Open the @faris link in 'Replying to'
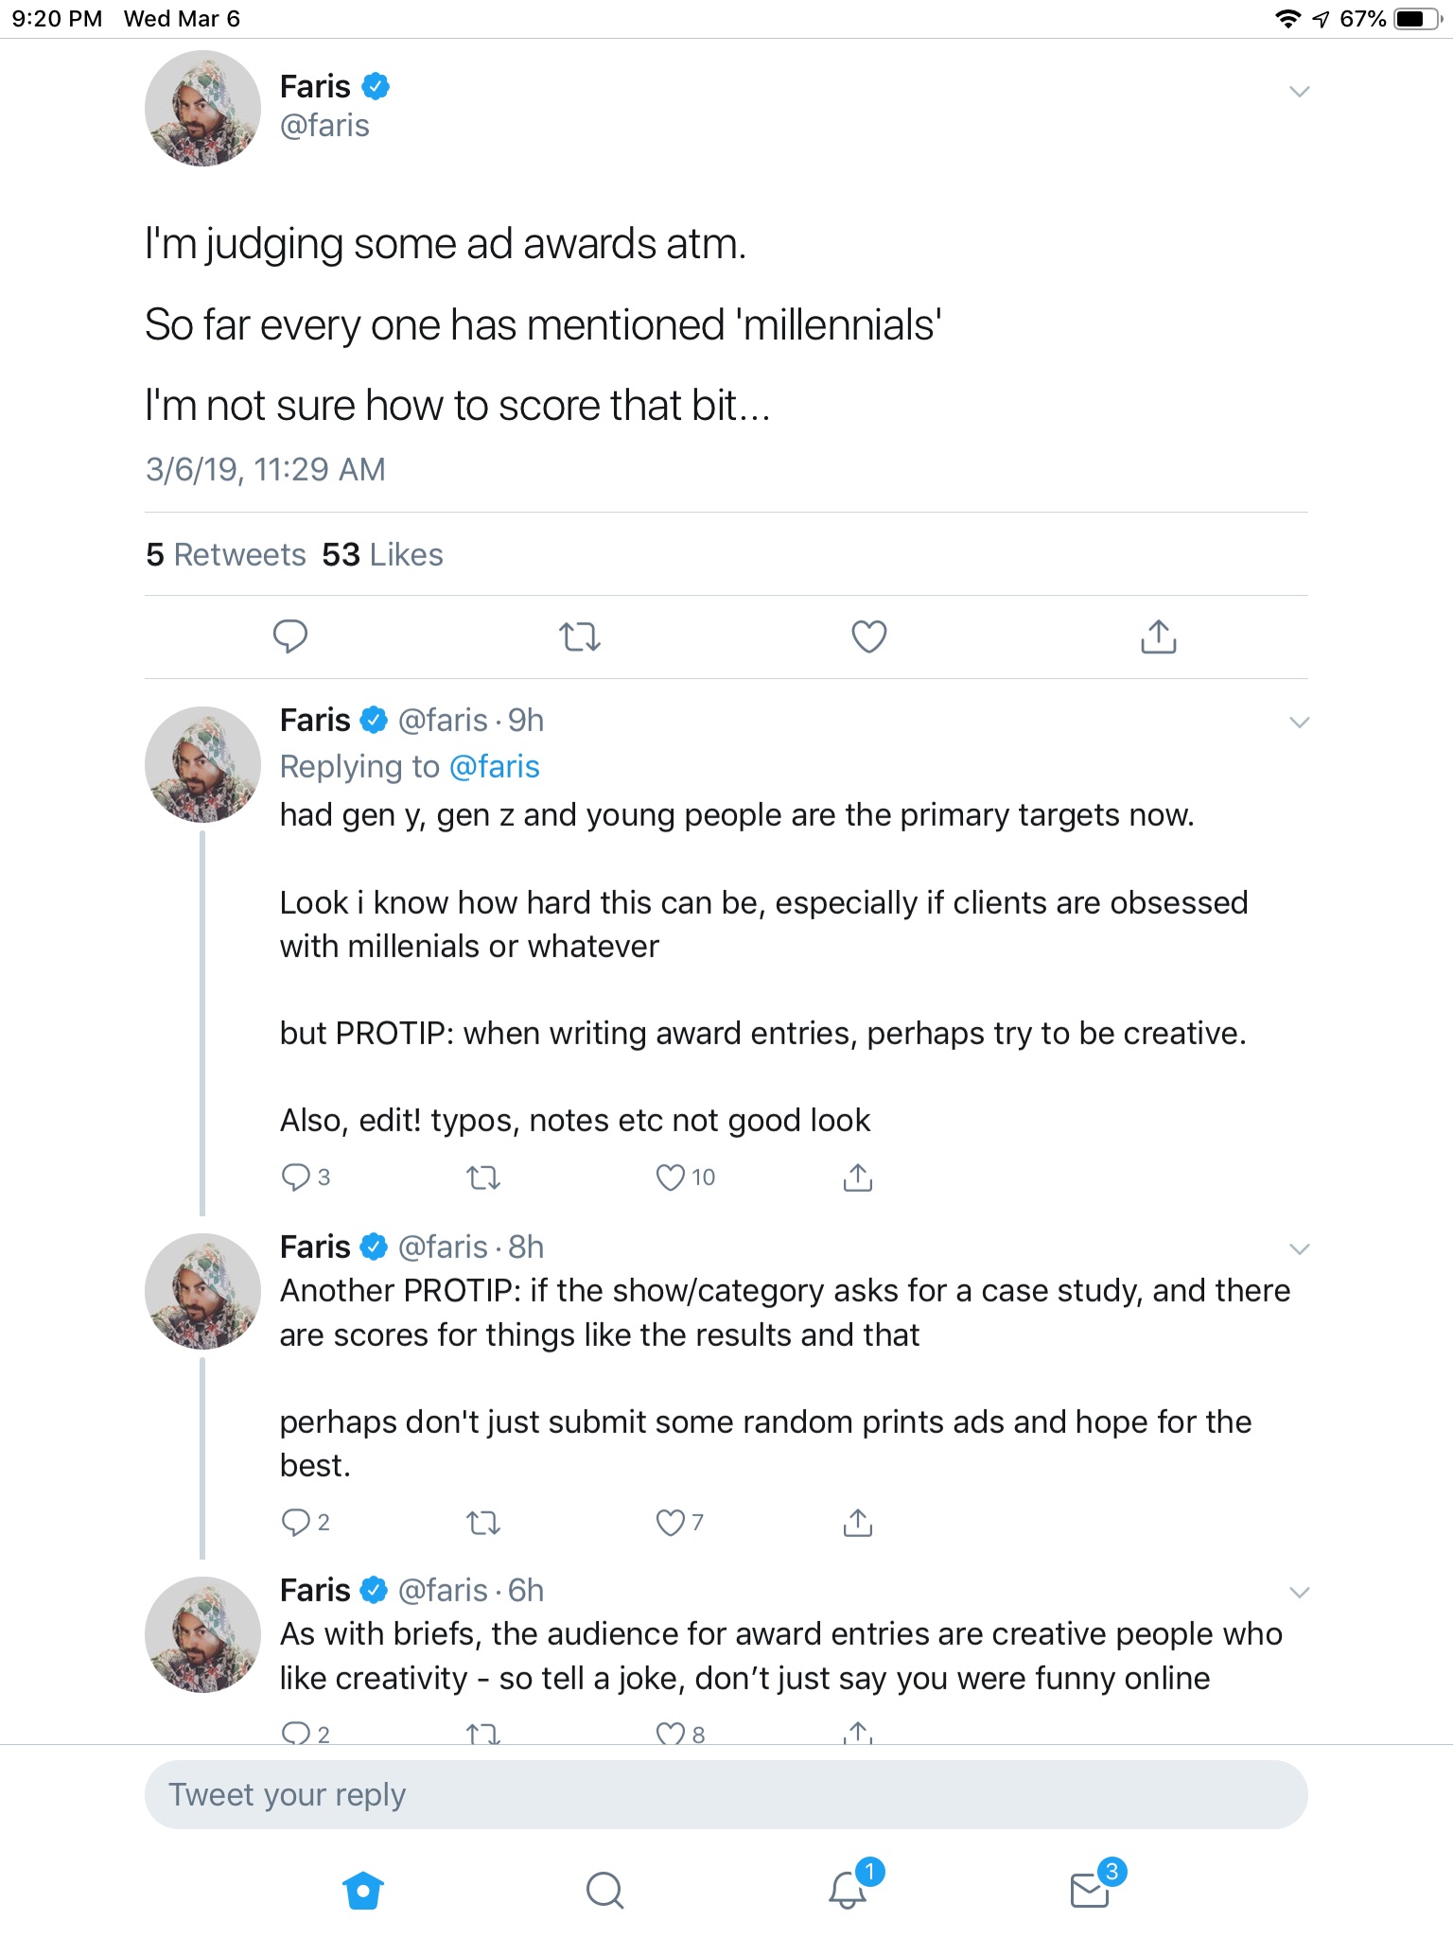 (494, 766)
